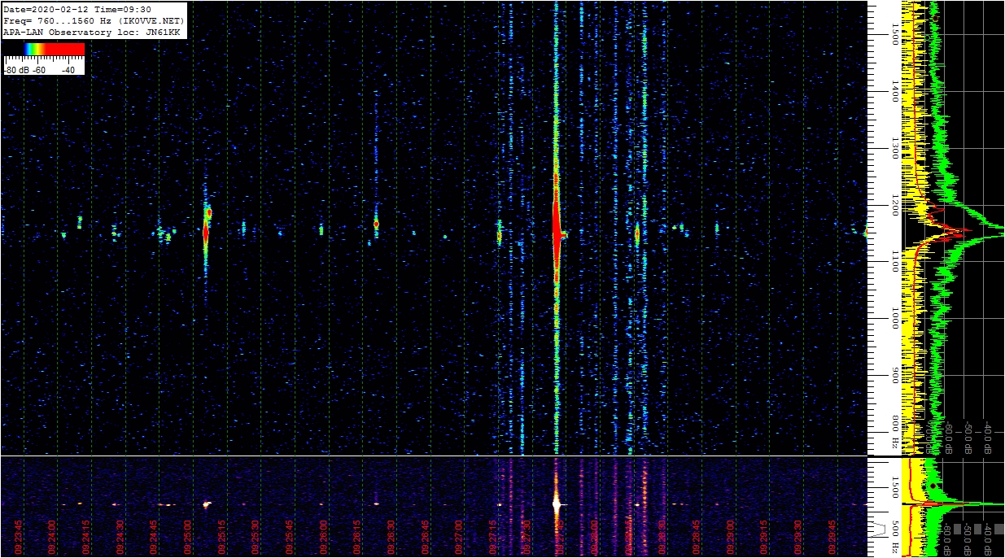1005x558 pixels.
Task: Click the 09:27:00 time marker
Action: pyautogui.click(x=460, y=537)
